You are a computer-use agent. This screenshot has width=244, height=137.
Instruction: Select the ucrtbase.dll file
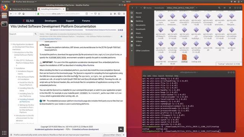[x=231, y=46]
